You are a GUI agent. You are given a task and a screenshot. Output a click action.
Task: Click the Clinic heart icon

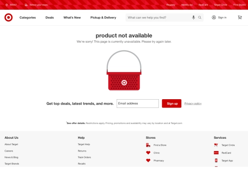click(148, 152)
